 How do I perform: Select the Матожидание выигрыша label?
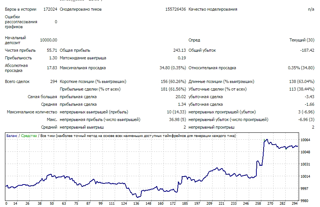coord(83,58)
